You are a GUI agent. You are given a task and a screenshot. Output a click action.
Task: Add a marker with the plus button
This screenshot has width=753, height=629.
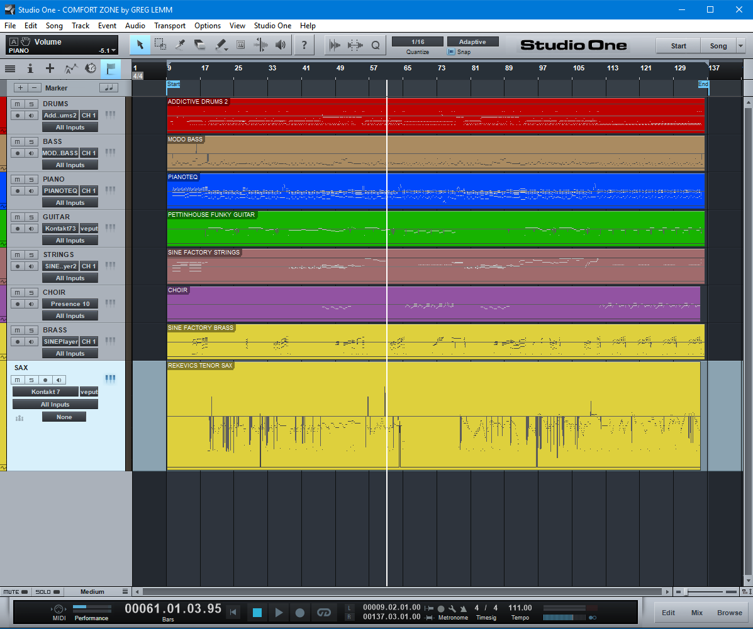click(x=20, y=88)
